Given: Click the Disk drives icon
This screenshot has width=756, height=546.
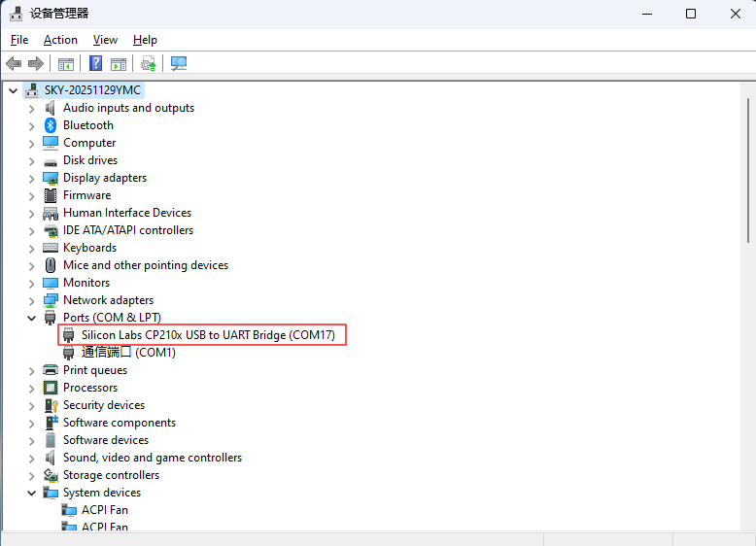Looking at the screenshot, I should (51, 162).
